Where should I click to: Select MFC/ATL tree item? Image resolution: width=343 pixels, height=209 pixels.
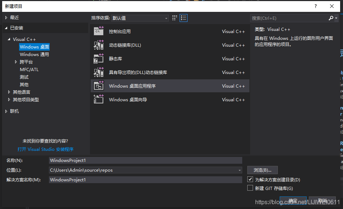click(29, 70)
